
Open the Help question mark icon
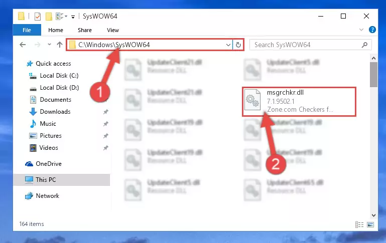coord(372,30)
